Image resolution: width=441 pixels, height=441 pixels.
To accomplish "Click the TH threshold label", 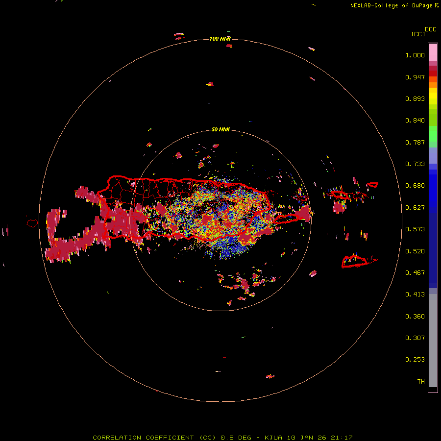I will click(421, 382).
